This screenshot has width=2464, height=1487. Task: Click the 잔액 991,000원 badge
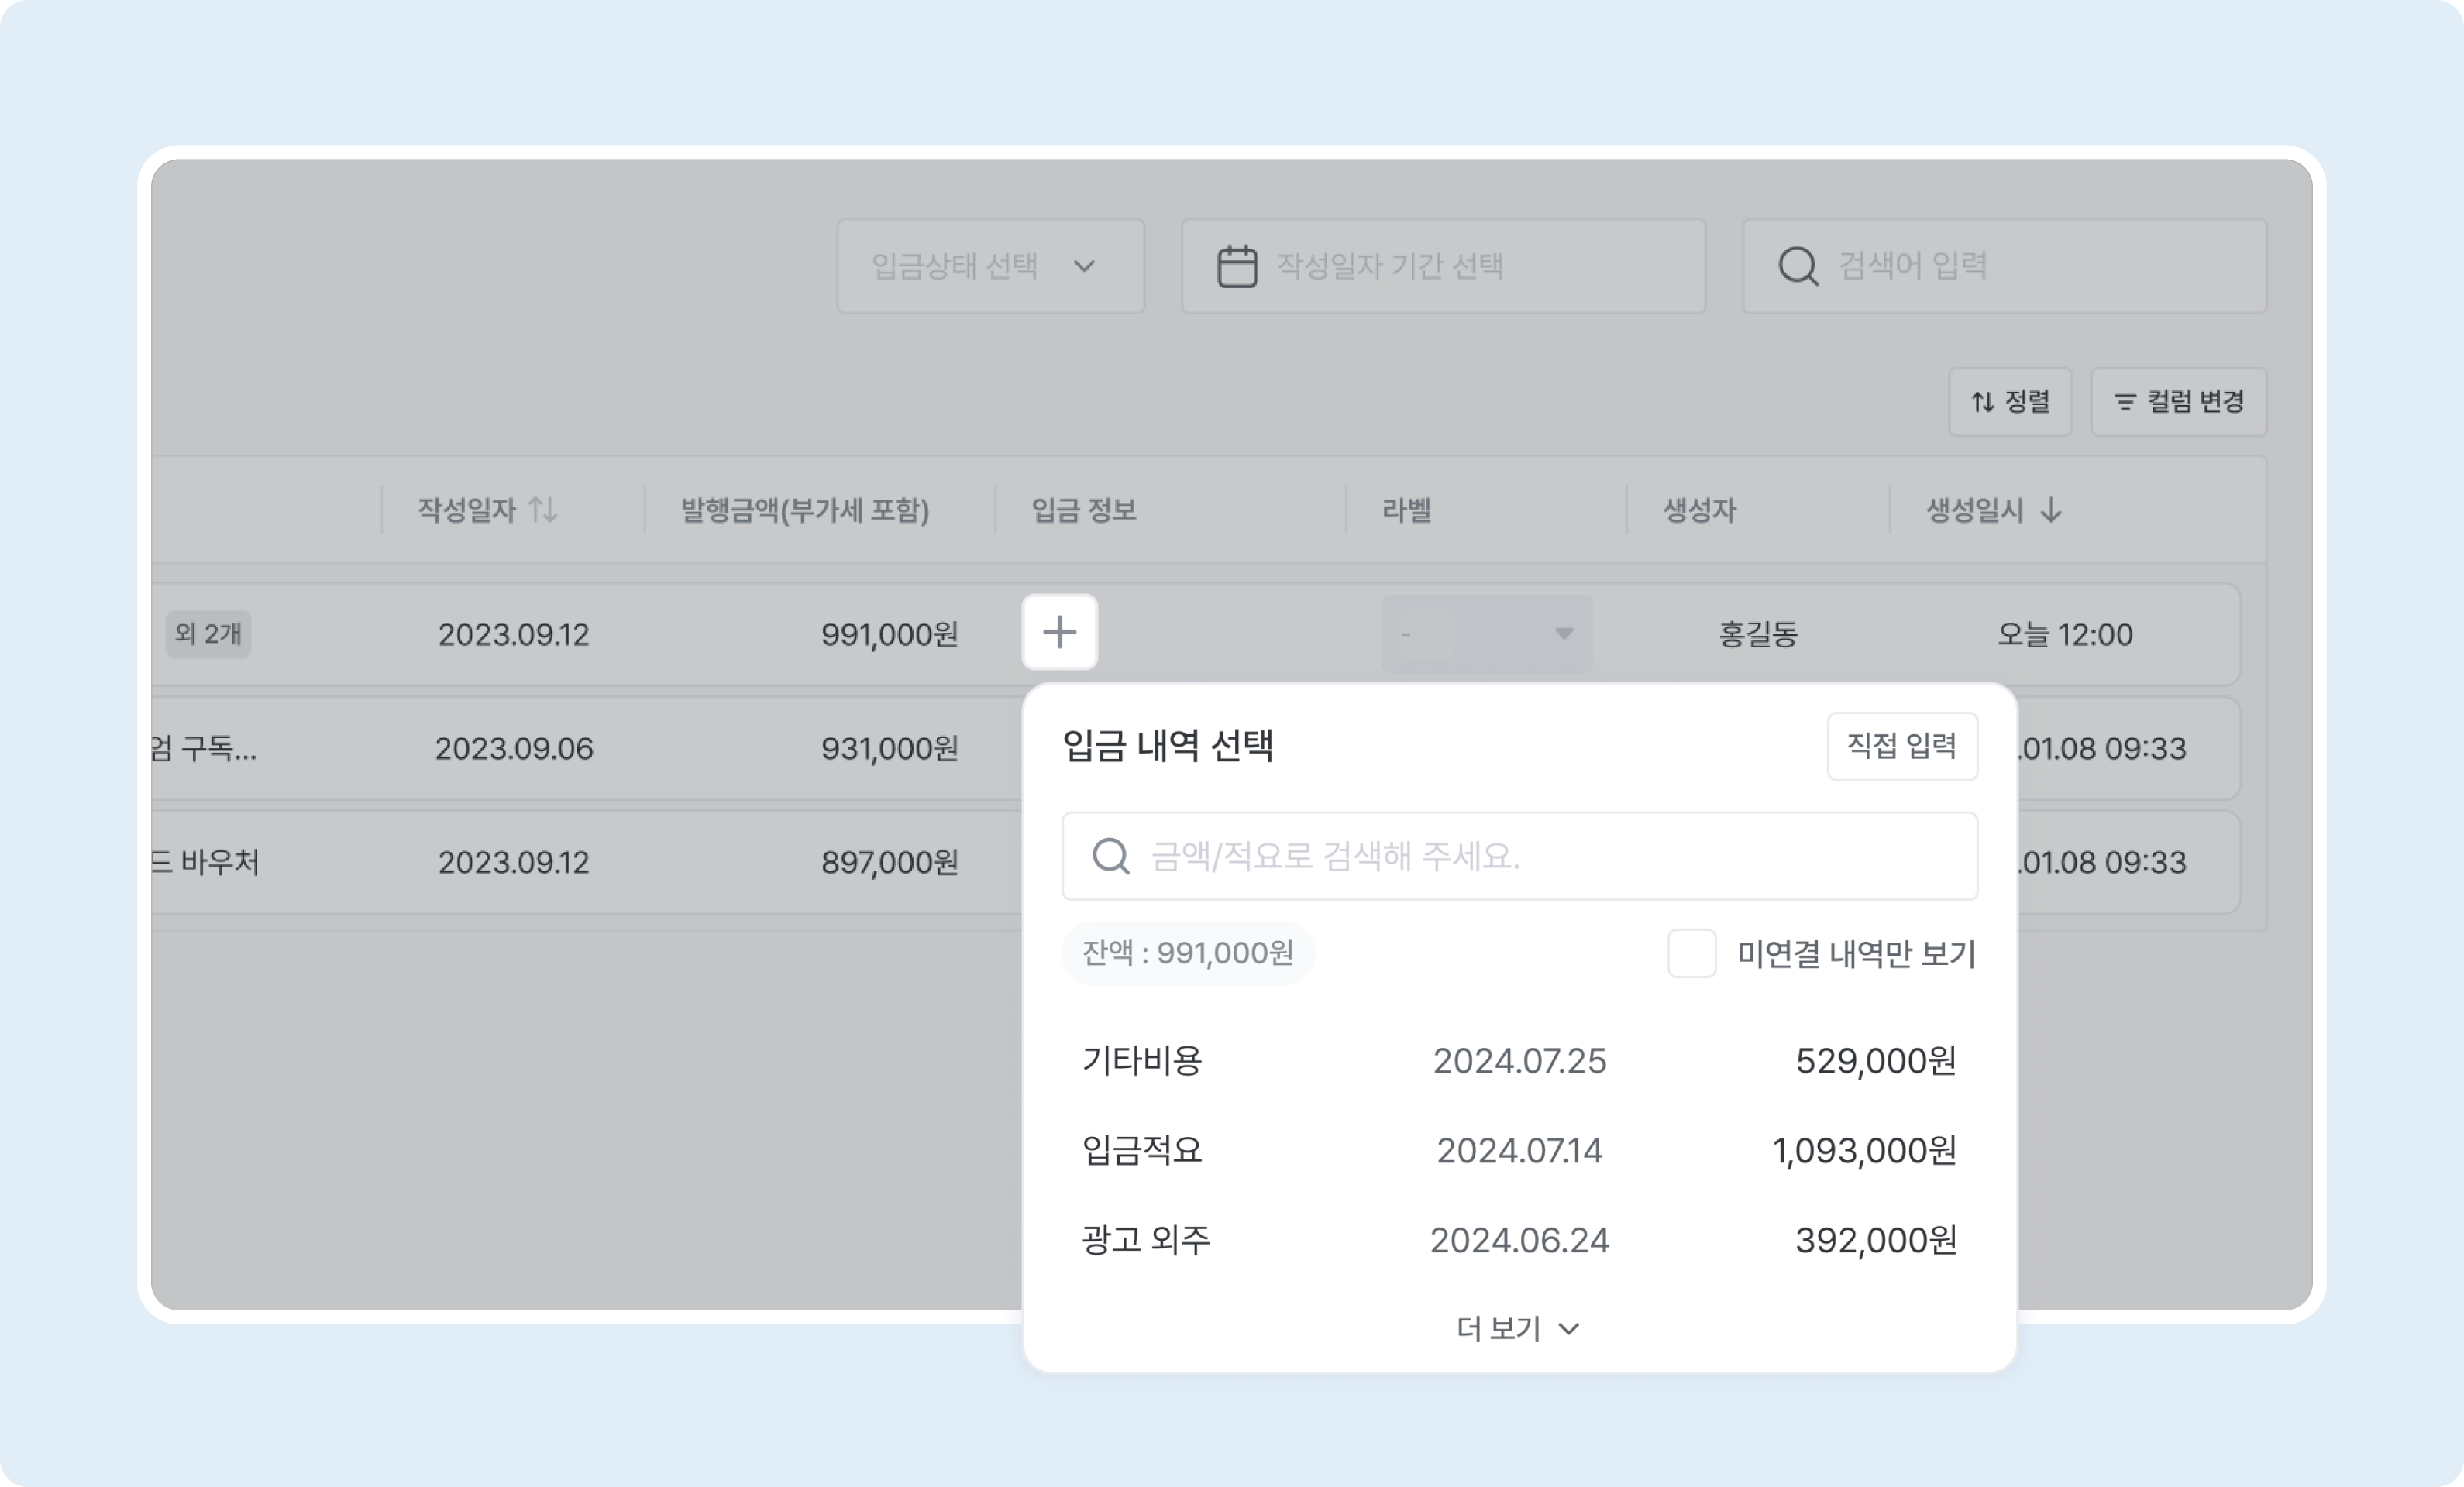[1188, 953]
